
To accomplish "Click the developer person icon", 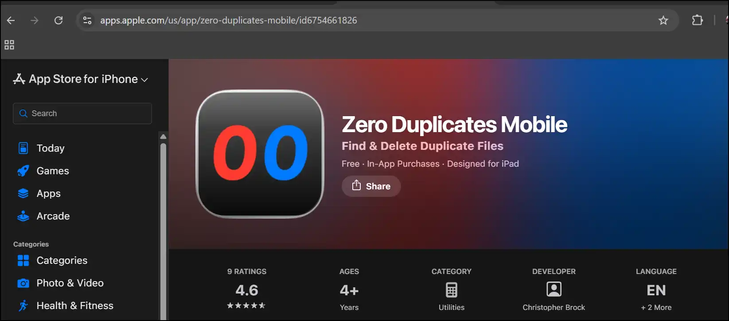I will pos(554,290).
